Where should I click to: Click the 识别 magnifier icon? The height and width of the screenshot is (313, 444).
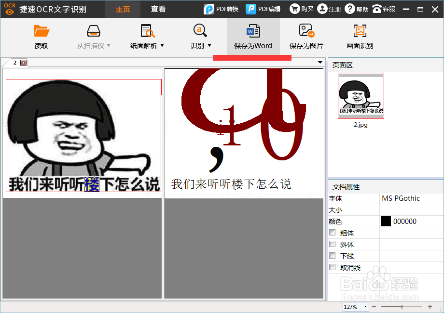200,30
